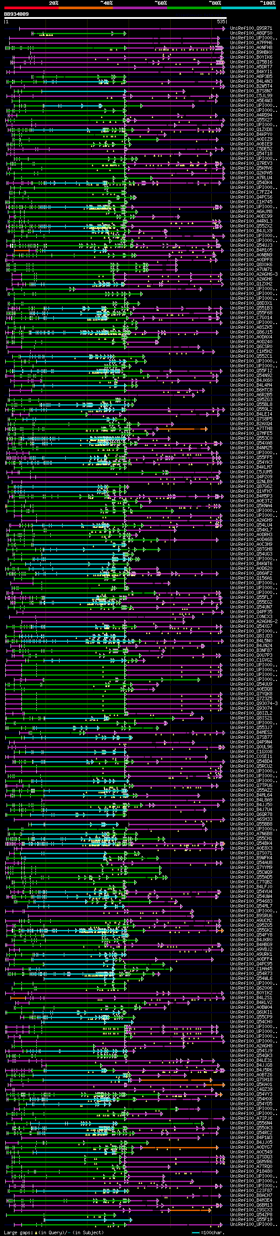Select the UniRef100_B7S8N7 entry

point(251,91)
